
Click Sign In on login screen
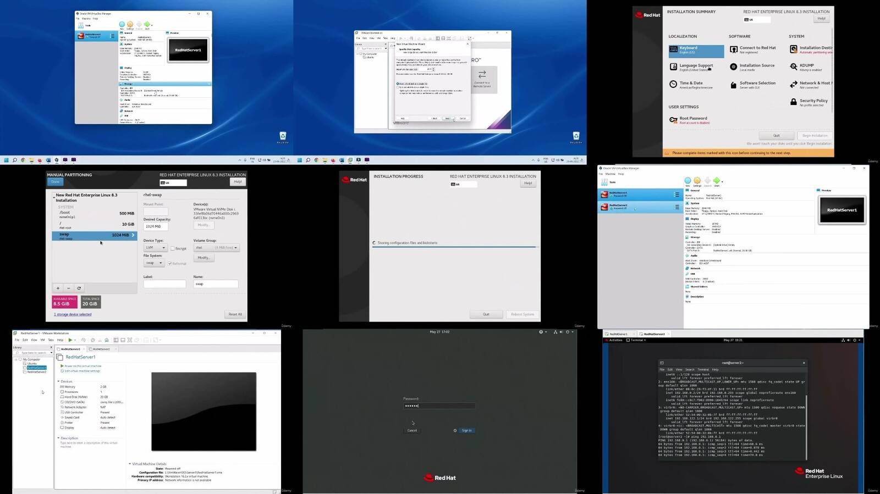466,430
